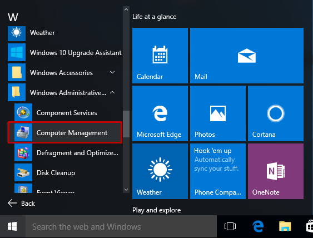This screenshot has height=238, width=313.
Task: Click the Windows Accessories folder icon
Action: 17,72
